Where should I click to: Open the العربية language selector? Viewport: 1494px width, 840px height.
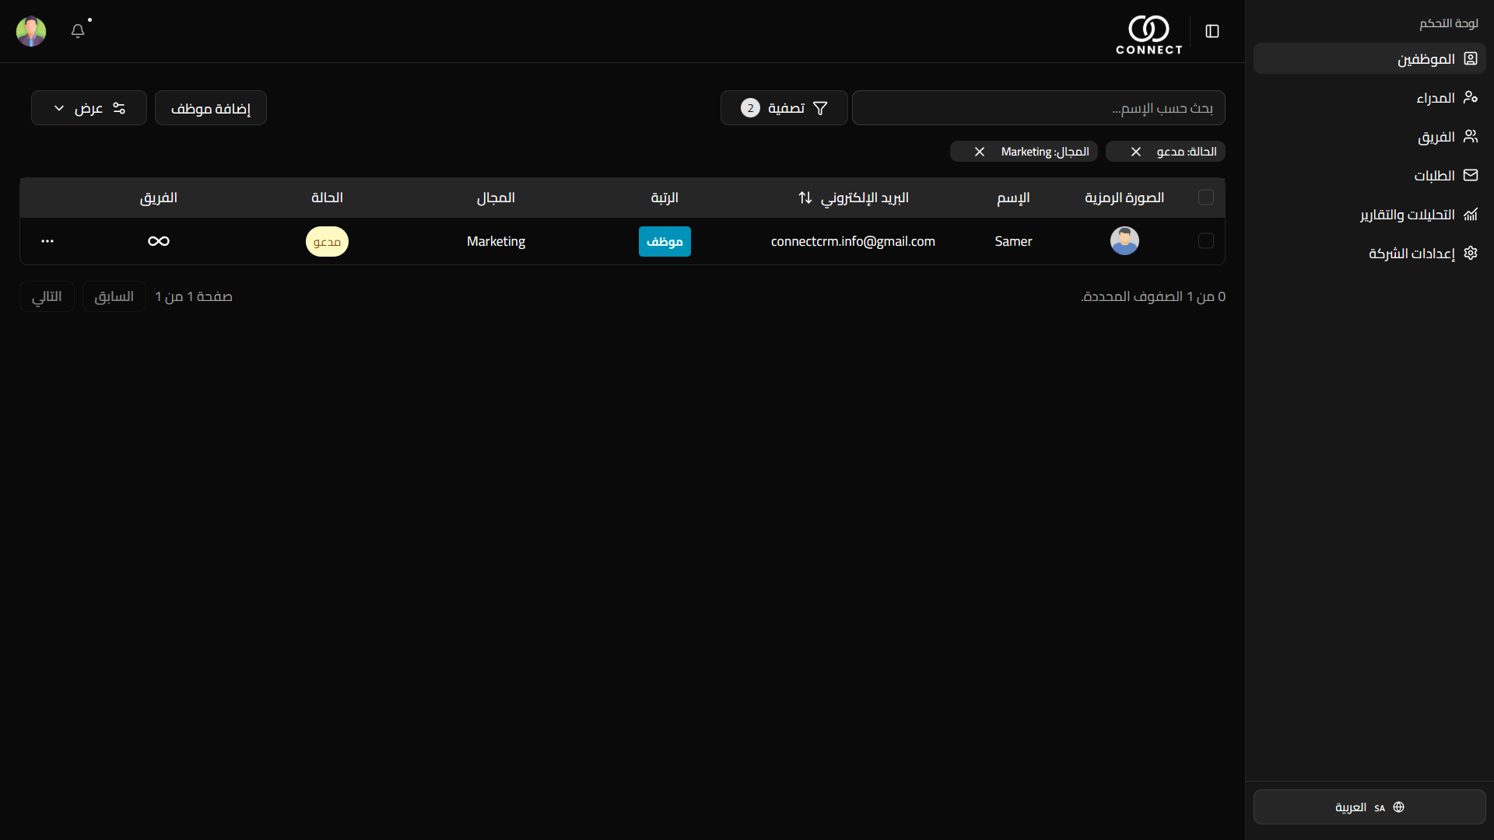(1369, 807)
